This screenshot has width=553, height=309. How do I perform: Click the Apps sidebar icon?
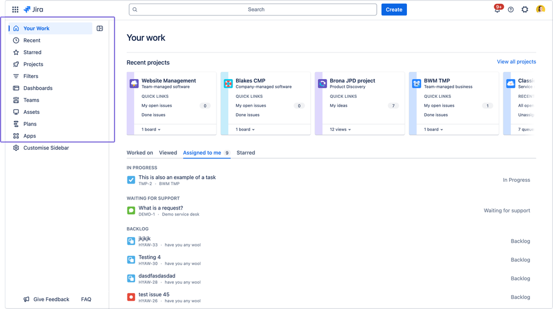click(x=16, y=136)
